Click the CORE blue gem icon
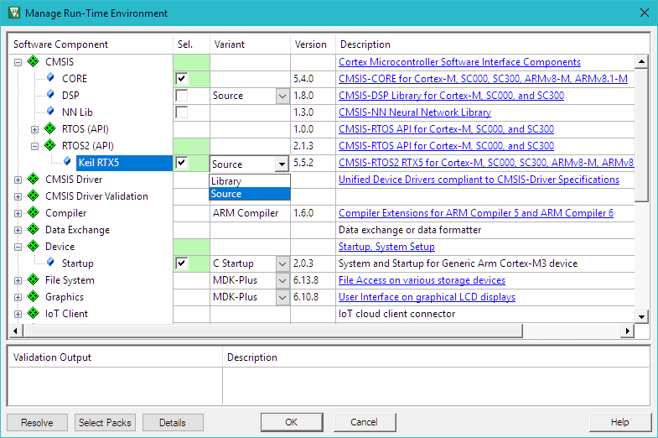Screen dimensions: 658x438 50,77
